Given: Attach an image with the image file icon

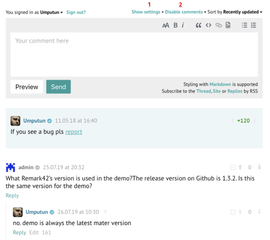Looking at the screenshot, I should click(228, 25).
